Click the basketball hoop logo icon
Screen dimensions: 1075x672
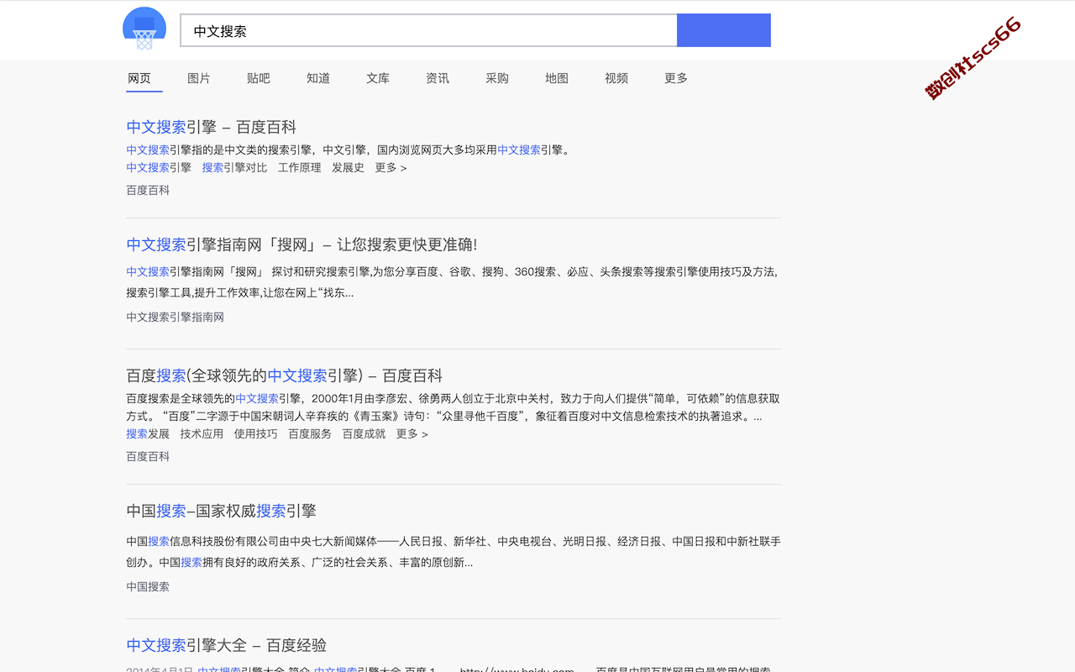(x=144, y=29)
